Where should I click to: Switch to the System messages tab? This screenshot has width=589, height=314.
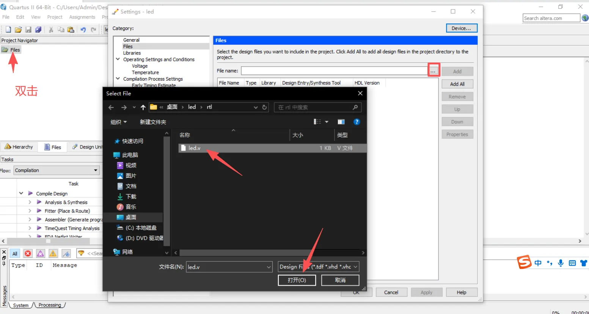20,305
